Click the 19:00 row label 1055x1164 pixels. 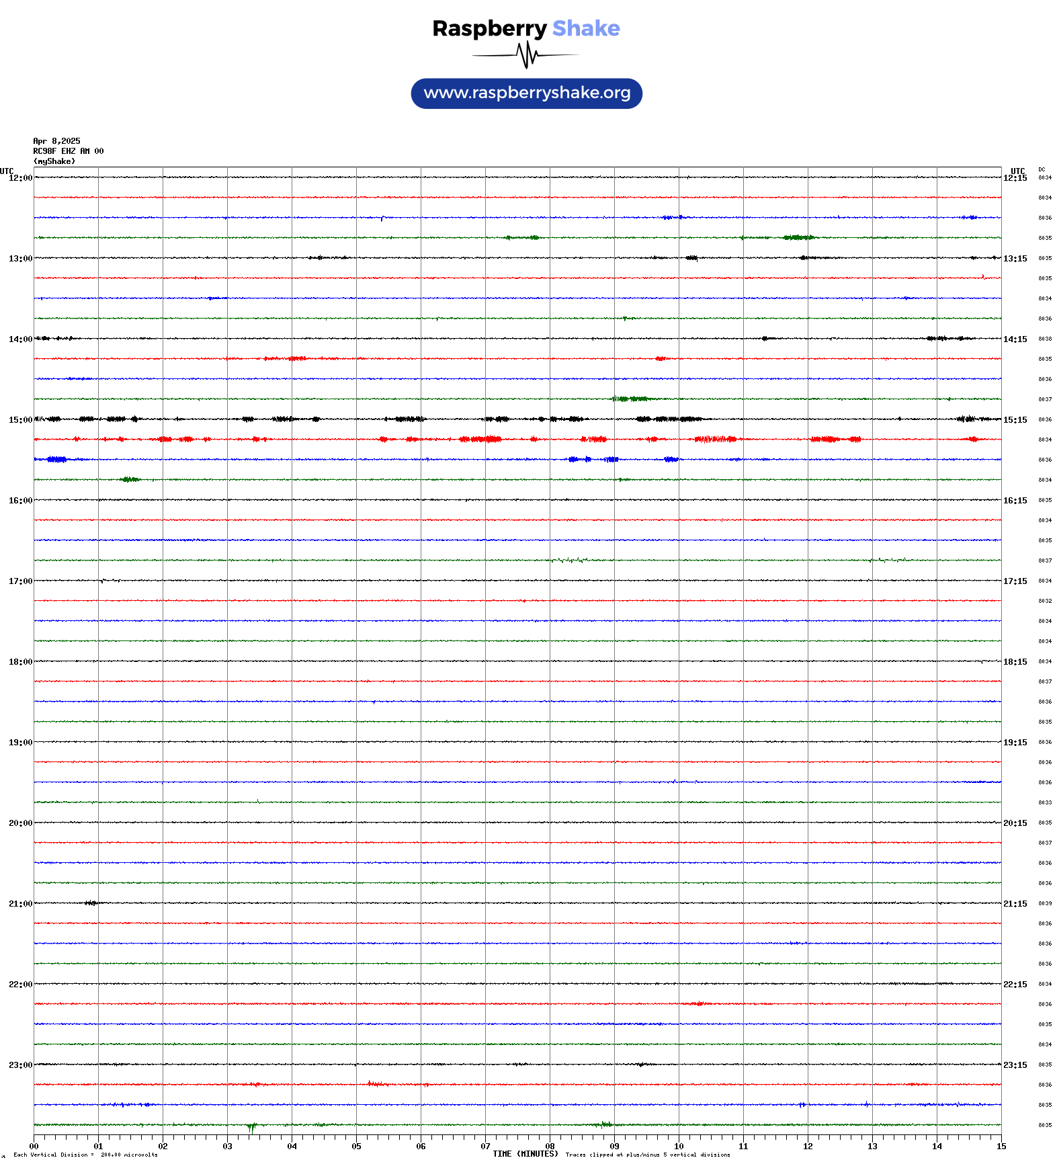point(20,743)
